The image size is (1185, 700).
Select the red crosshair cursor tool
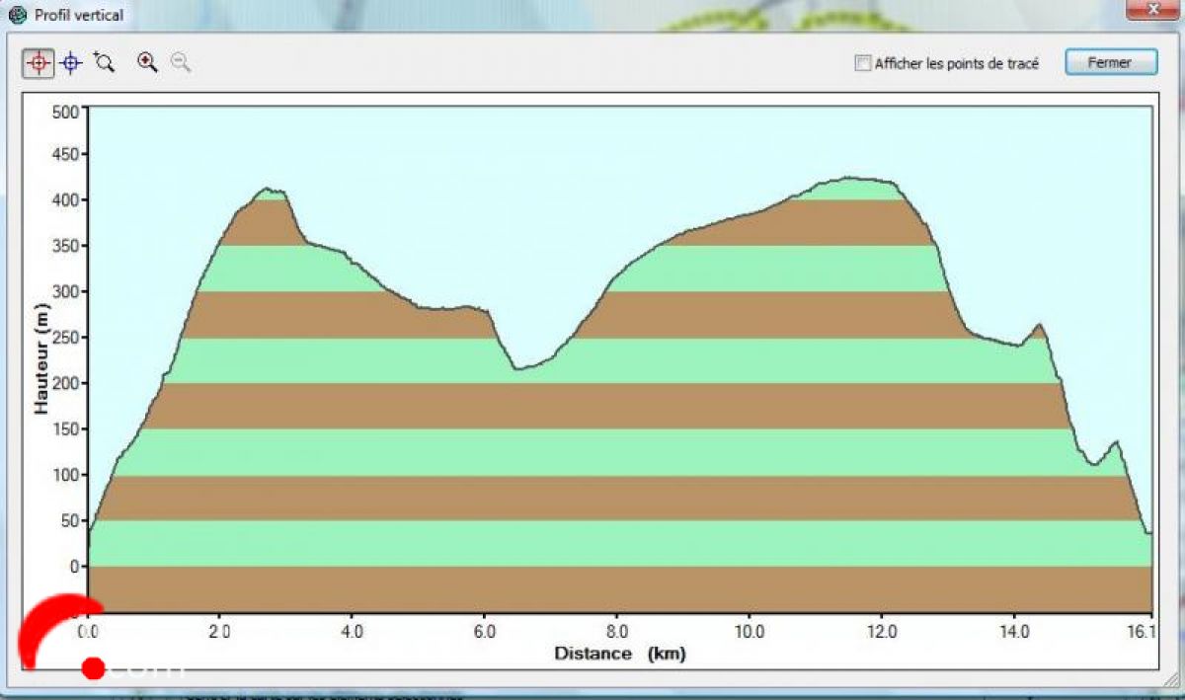(x=39, y=63)
